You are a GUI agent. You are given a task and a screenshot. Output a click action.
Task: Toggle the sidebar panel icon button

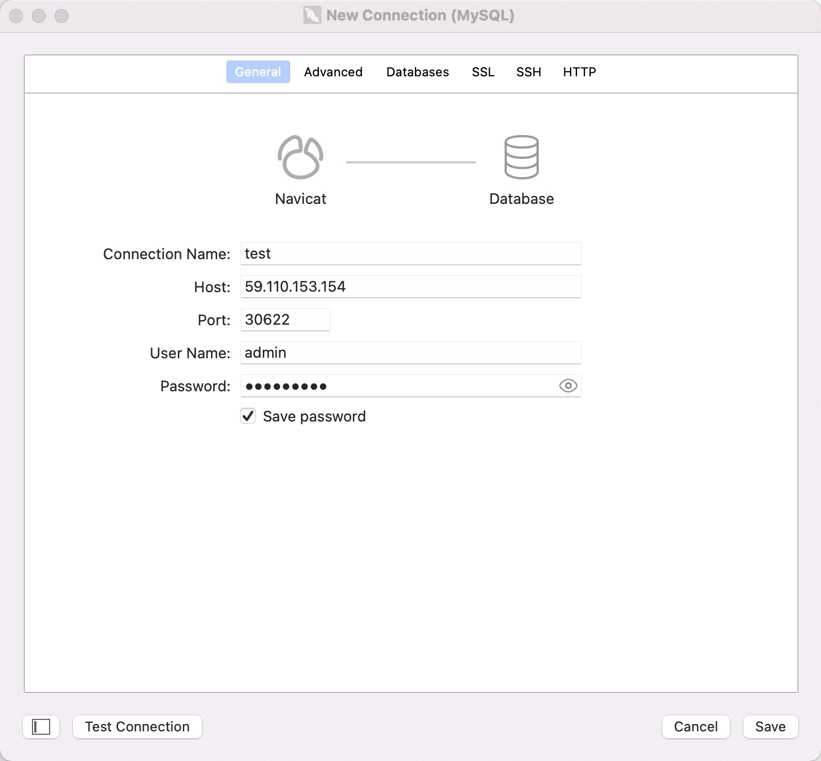click(41, 727)
